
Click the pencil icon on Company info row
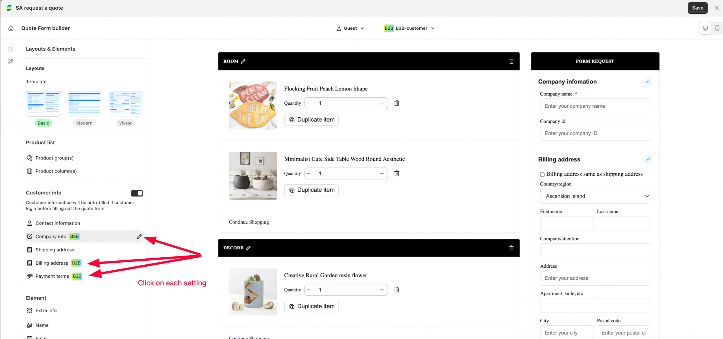coord(139,236)
